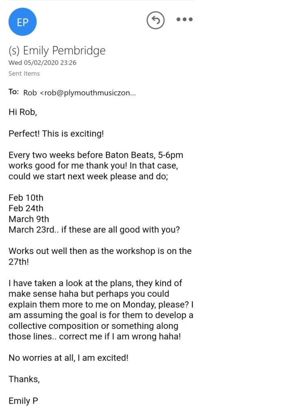
Task: Click the Feb 10th date
Action: coord(26,198)
